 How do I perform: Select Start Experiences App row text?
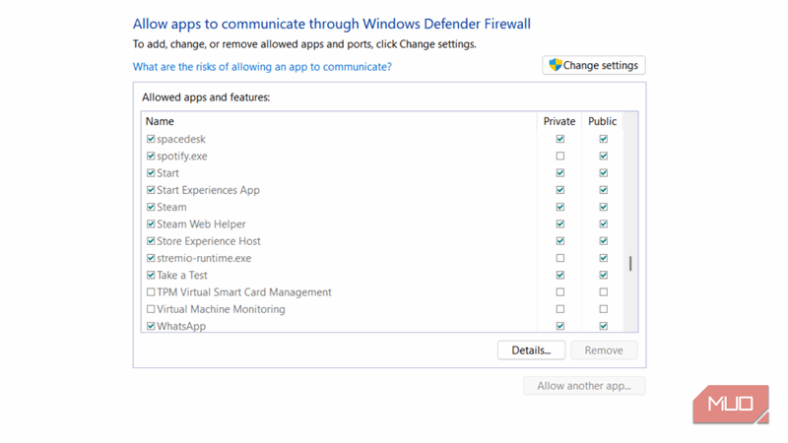tap(208, 190)
